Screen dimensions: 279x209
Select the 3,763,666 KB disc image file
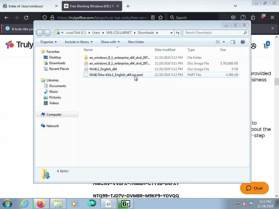pos(161,63)
